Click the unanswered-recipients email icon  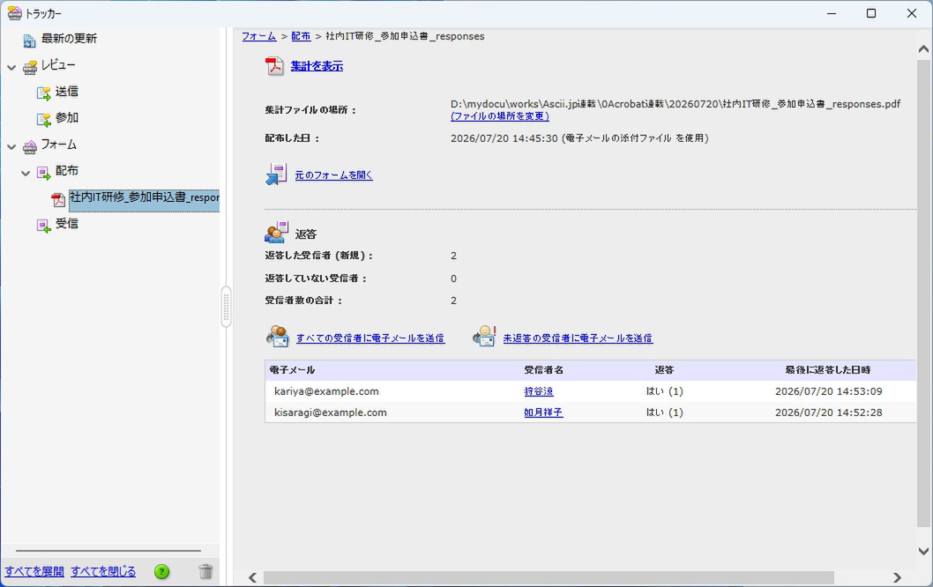(x=484, y=337)
